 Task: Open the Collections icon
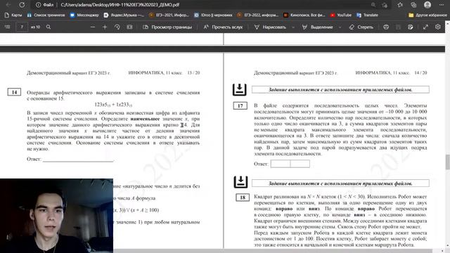(x=413, y=5)
